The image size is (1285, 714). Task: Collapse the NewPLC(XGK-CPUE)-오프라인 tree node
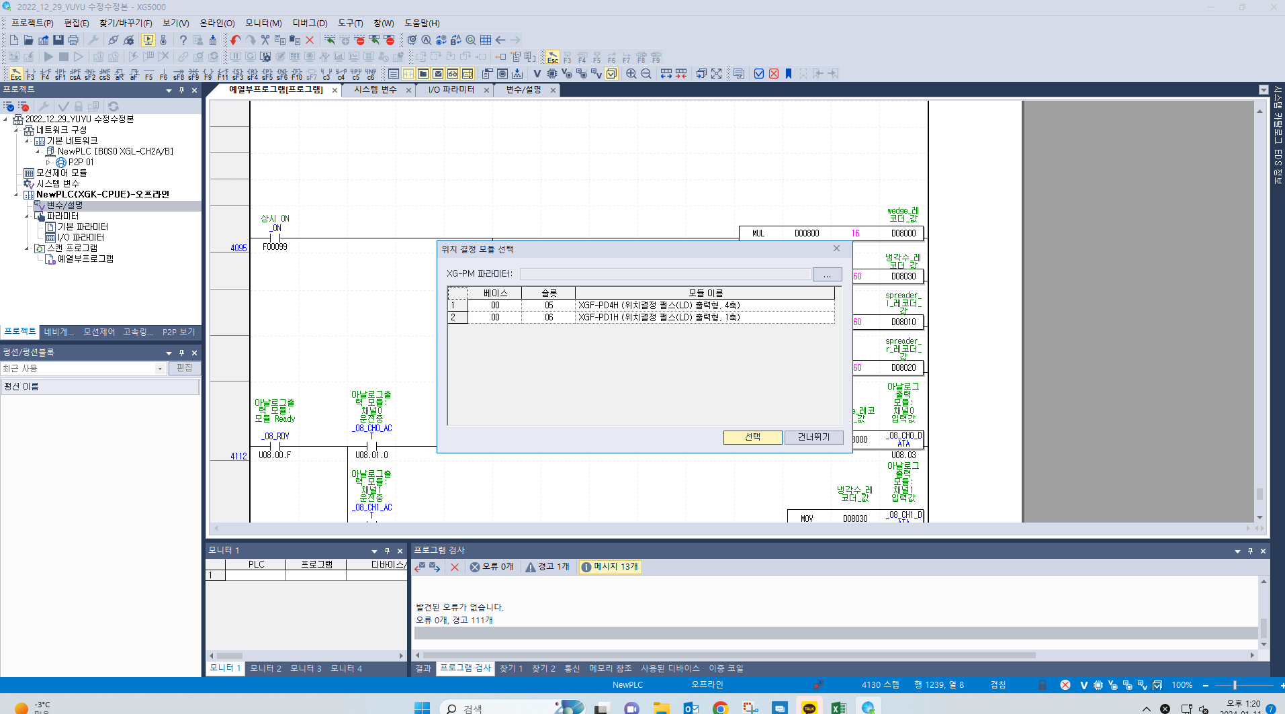click(x=16, y=195)
